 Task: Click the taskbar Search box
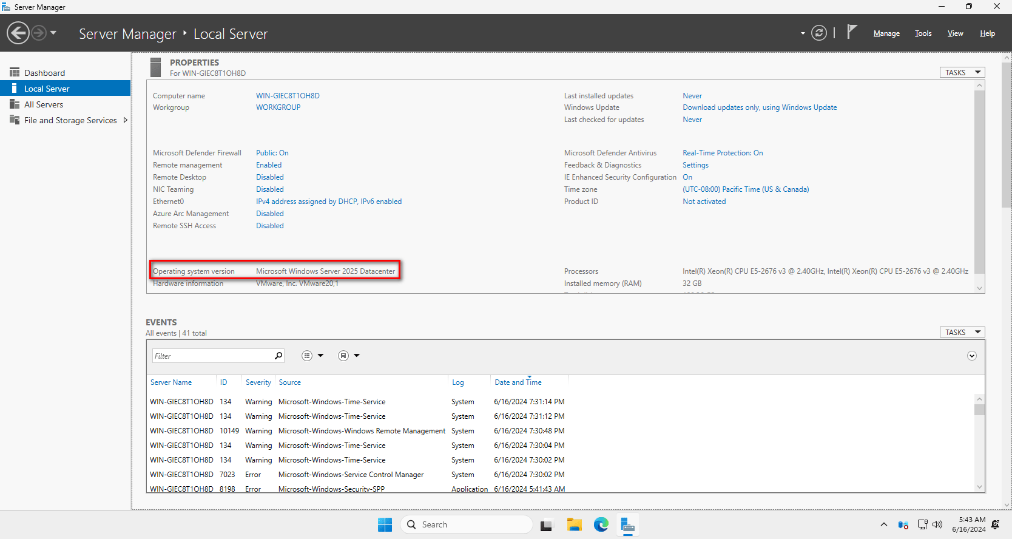click(466, 524)
